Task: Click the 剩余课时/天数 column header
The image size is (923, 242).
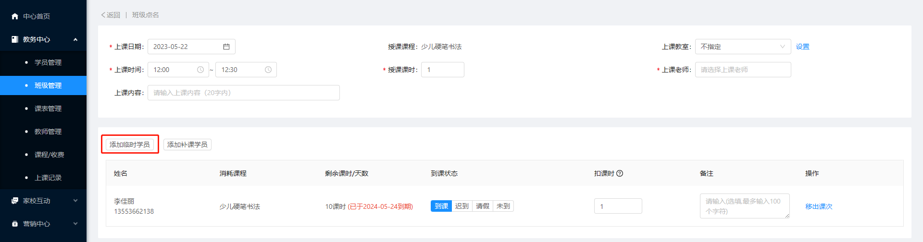Action: coord(347,173)
